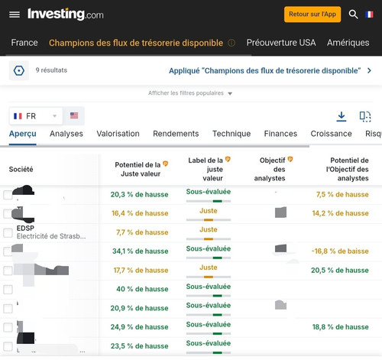Open EDSP Electricité de Strasbourg link

[x=51, y=232]
